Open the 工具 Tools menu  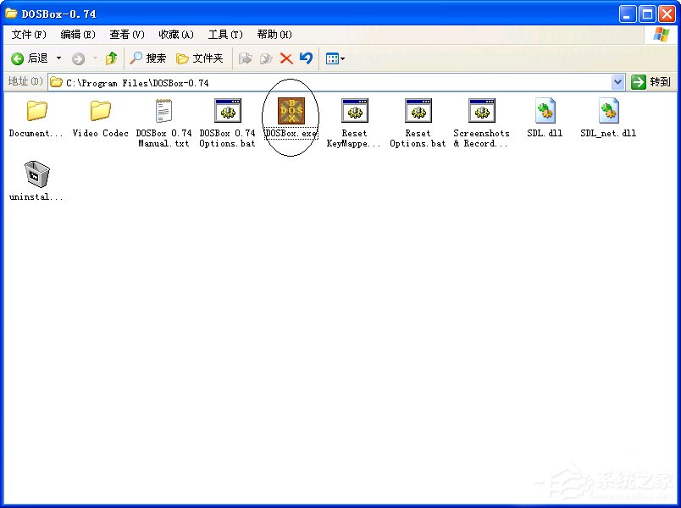[x=224, y=35]
